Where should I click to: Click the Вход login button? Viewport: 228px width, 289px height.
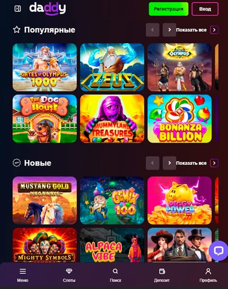[x=205, y=9]
